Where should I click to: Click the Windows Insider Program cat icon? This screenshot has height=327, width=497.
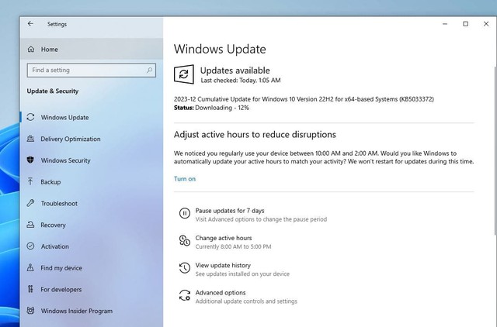click(x=30, y=311)
